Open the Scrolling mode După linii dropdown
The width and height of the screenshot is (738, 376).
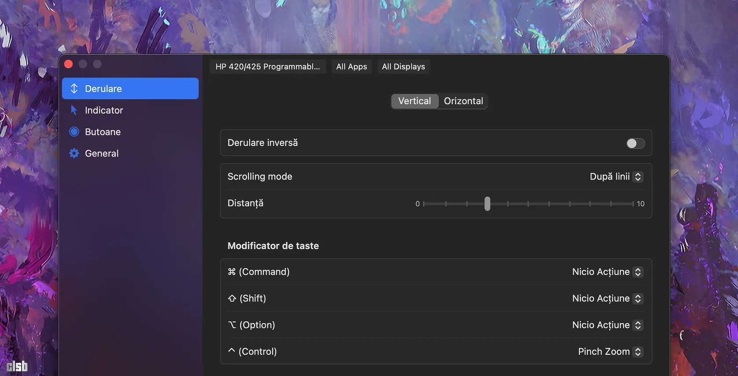click(x=616, y=176)
